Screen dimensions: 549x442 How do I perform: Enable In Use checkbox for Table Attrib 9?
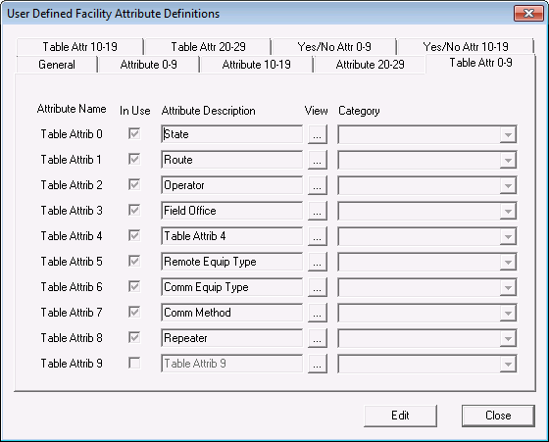[x=134, y=363]
